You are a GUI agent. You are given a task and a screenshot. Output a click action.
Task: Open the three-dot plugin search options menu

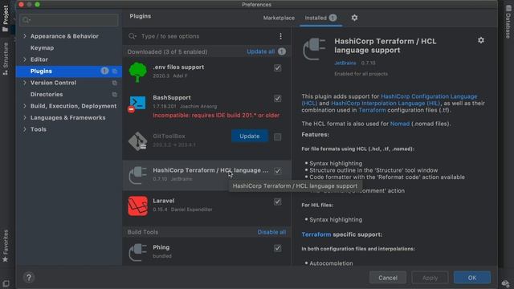(x=280, y=36)
